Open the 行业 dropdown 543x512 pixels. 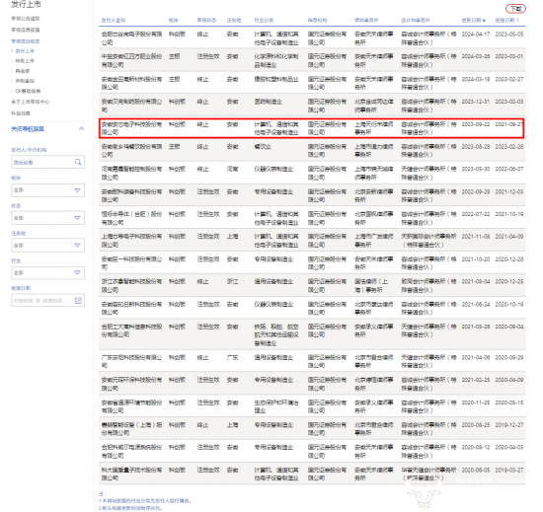(x=47, y=272)
